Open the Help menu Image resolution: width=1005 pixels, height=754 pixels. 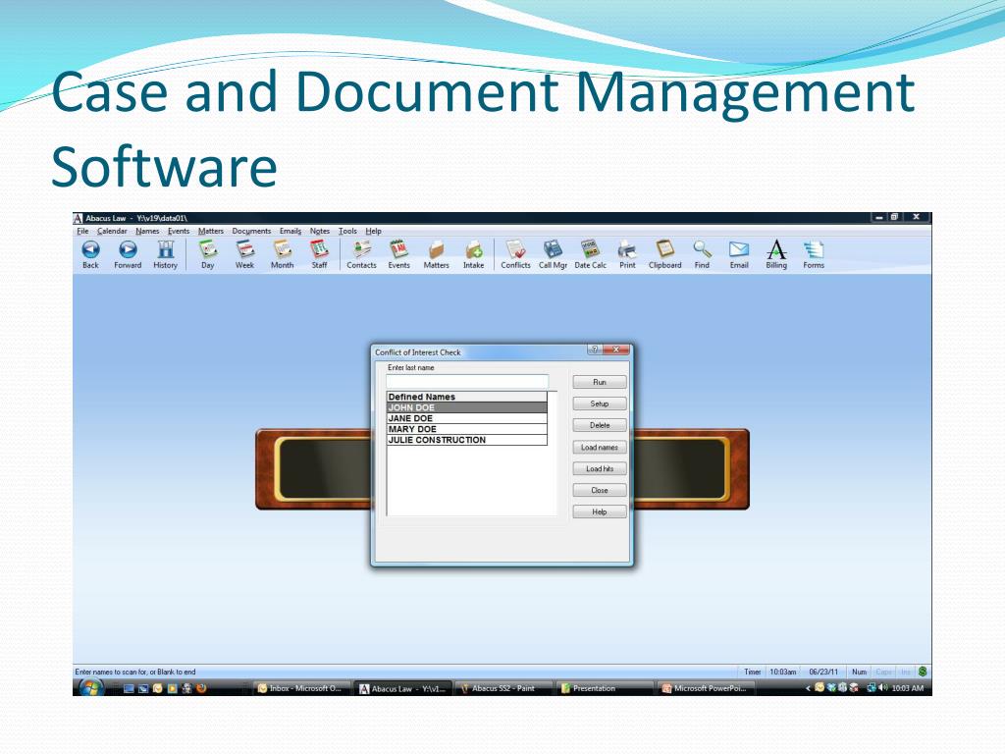click(x=374, y=231)
